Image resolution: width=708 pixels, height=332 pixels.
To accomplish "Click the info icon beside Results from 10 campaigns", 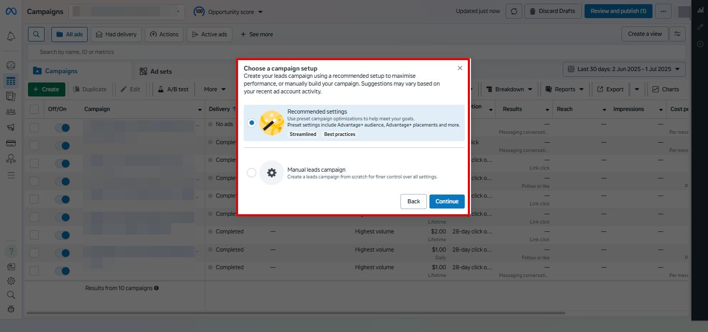I will [157, 288].
